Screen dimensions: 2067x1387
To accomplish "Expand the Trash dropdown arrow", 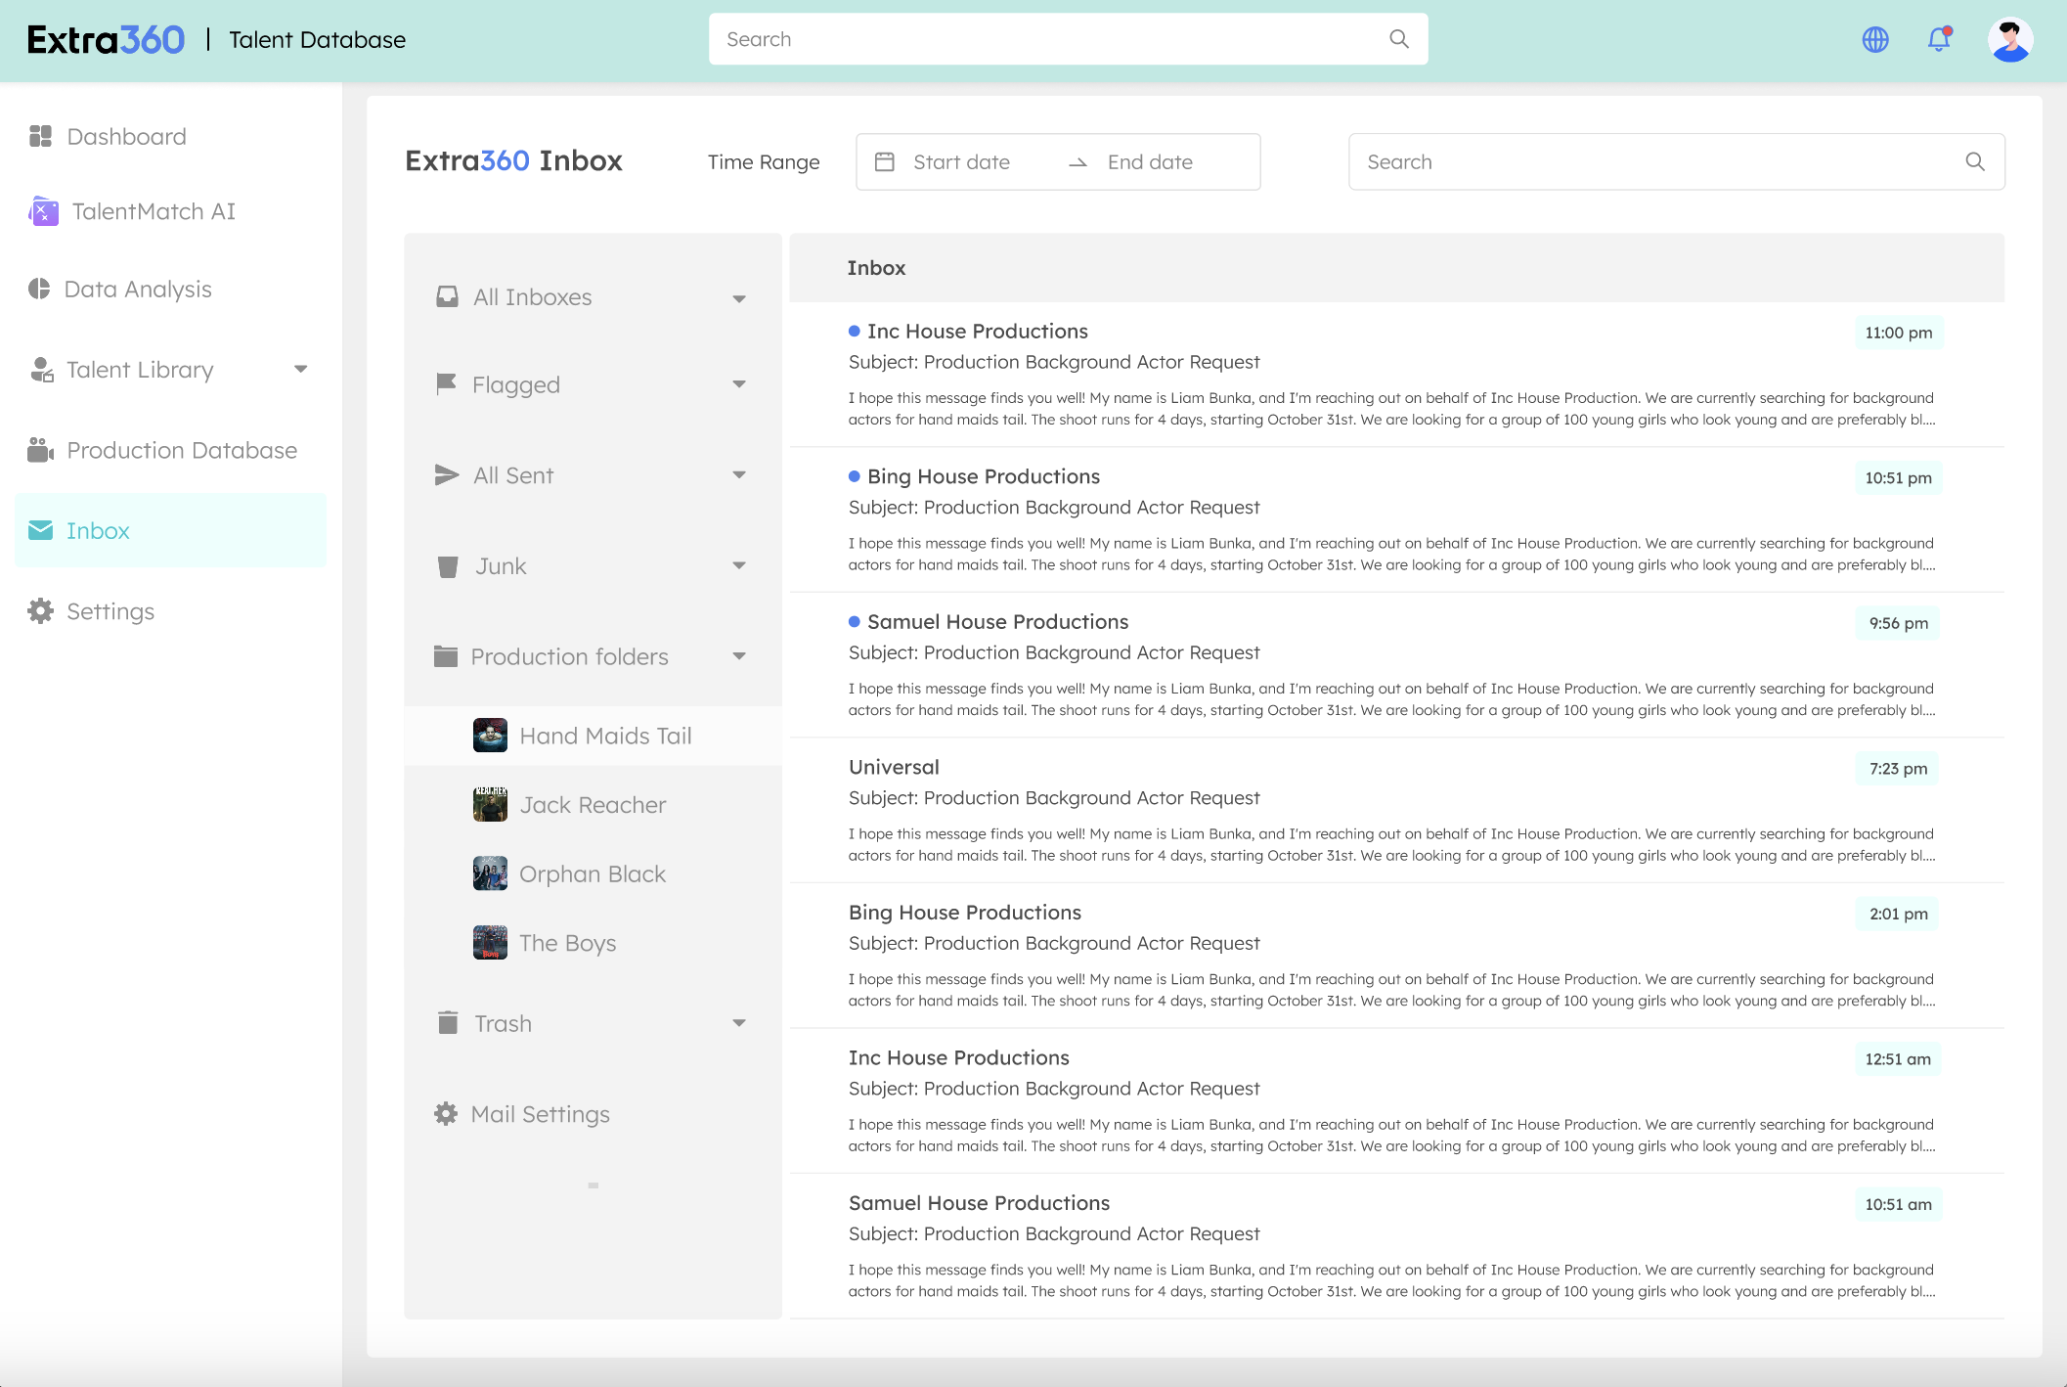I will 739,1023.
